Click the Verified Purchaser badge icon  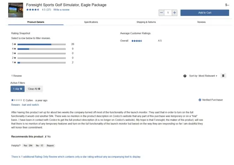(200, 100)
